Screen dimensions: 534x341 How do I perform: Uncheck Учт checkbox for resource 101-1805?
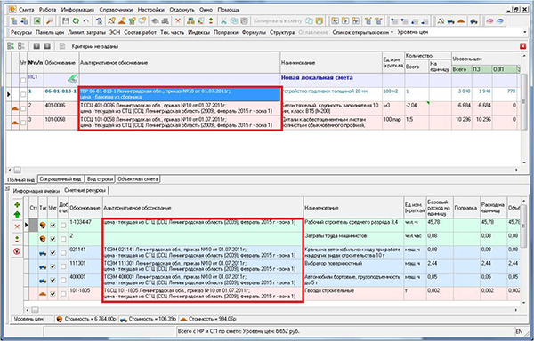tap(53, 294)
